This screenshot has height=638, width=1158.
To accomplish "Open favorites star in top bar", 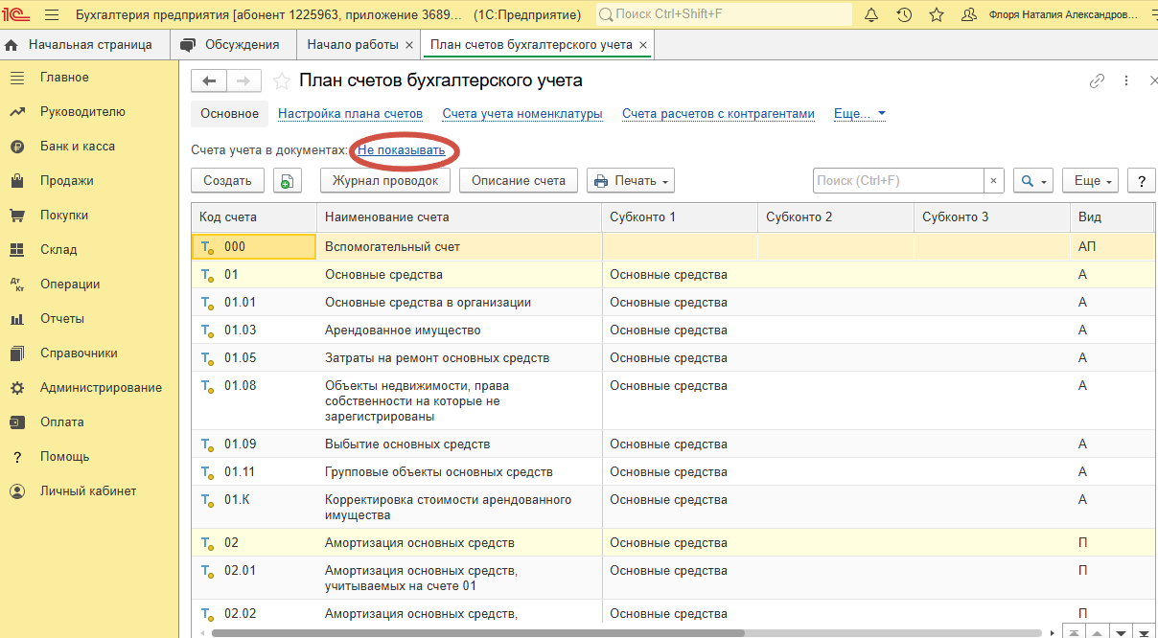I will (x=937, y=15).
